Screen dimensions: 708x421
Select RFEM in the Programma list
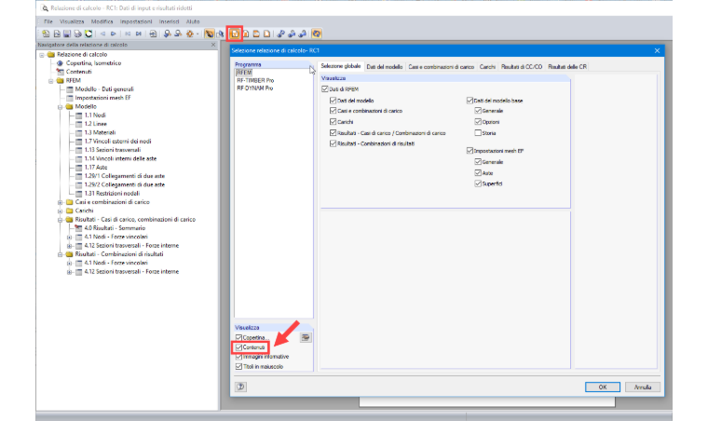(x=244, y=73)
